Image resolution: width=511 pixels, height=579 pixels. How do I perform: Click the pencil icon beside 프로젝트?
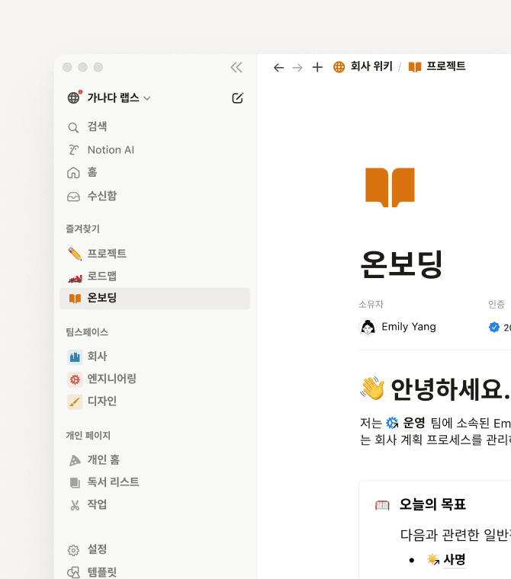click(75, 254)
